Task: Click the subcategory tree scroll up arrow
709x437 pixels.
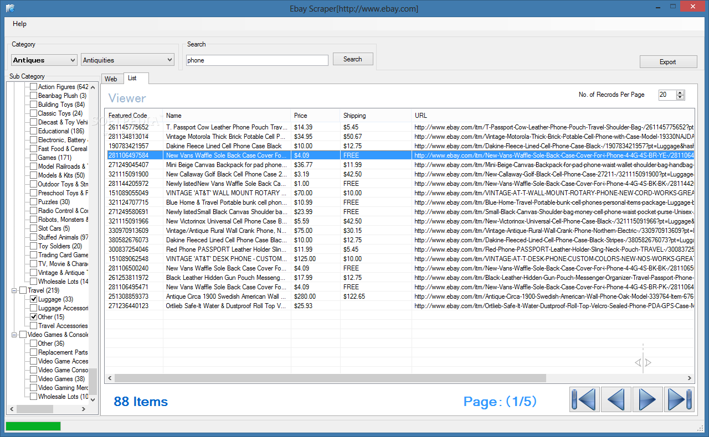Action: [93, 87]
